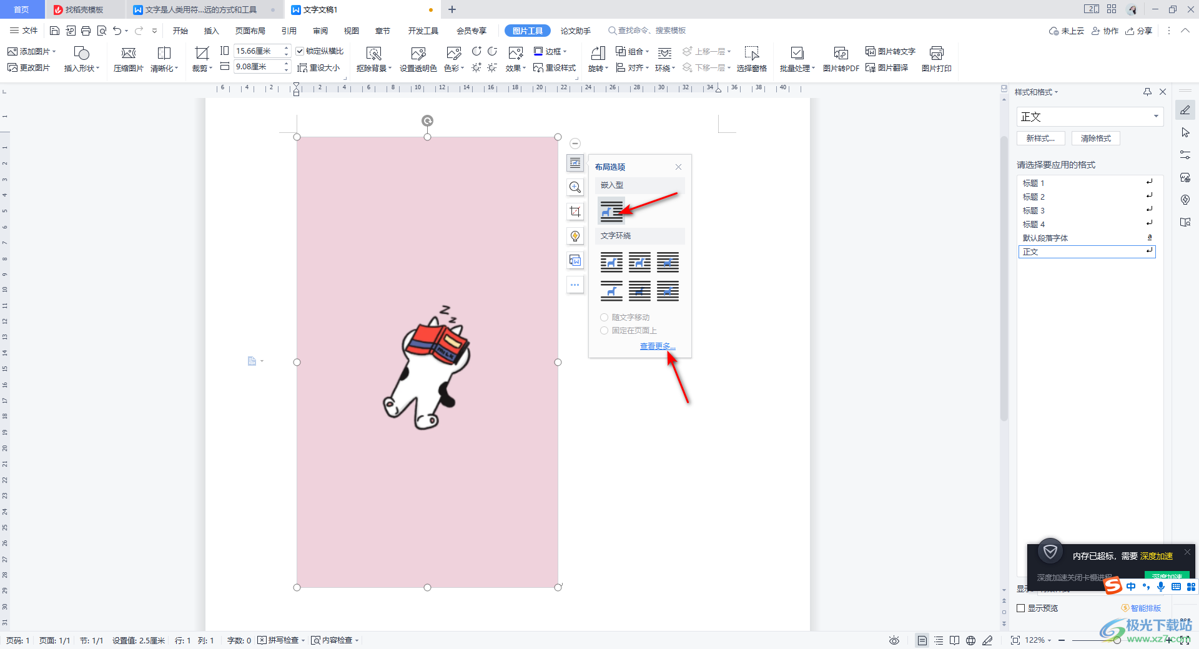Click the zoom preview floating icon

[575, 187]
